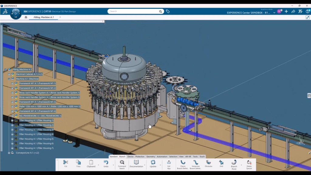This screenshot has height=175, width=311.
Task: Expand the ConveyorLine A.1 node
Action: click(x=9, y=153)
